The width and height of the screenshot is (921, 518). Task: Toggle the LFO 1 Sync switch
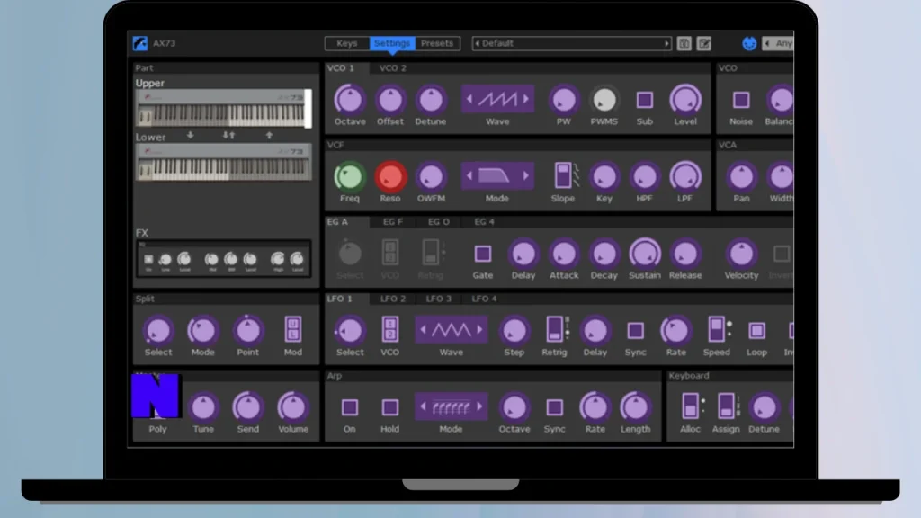(635, 330)
